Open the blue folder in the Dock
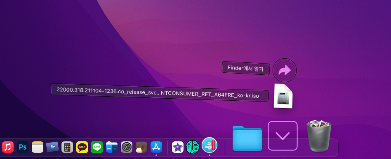 click(247, 138)
